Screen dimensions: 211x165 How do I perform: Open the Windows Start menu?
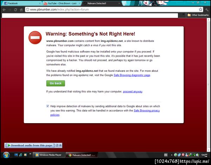tap(6, 155)
